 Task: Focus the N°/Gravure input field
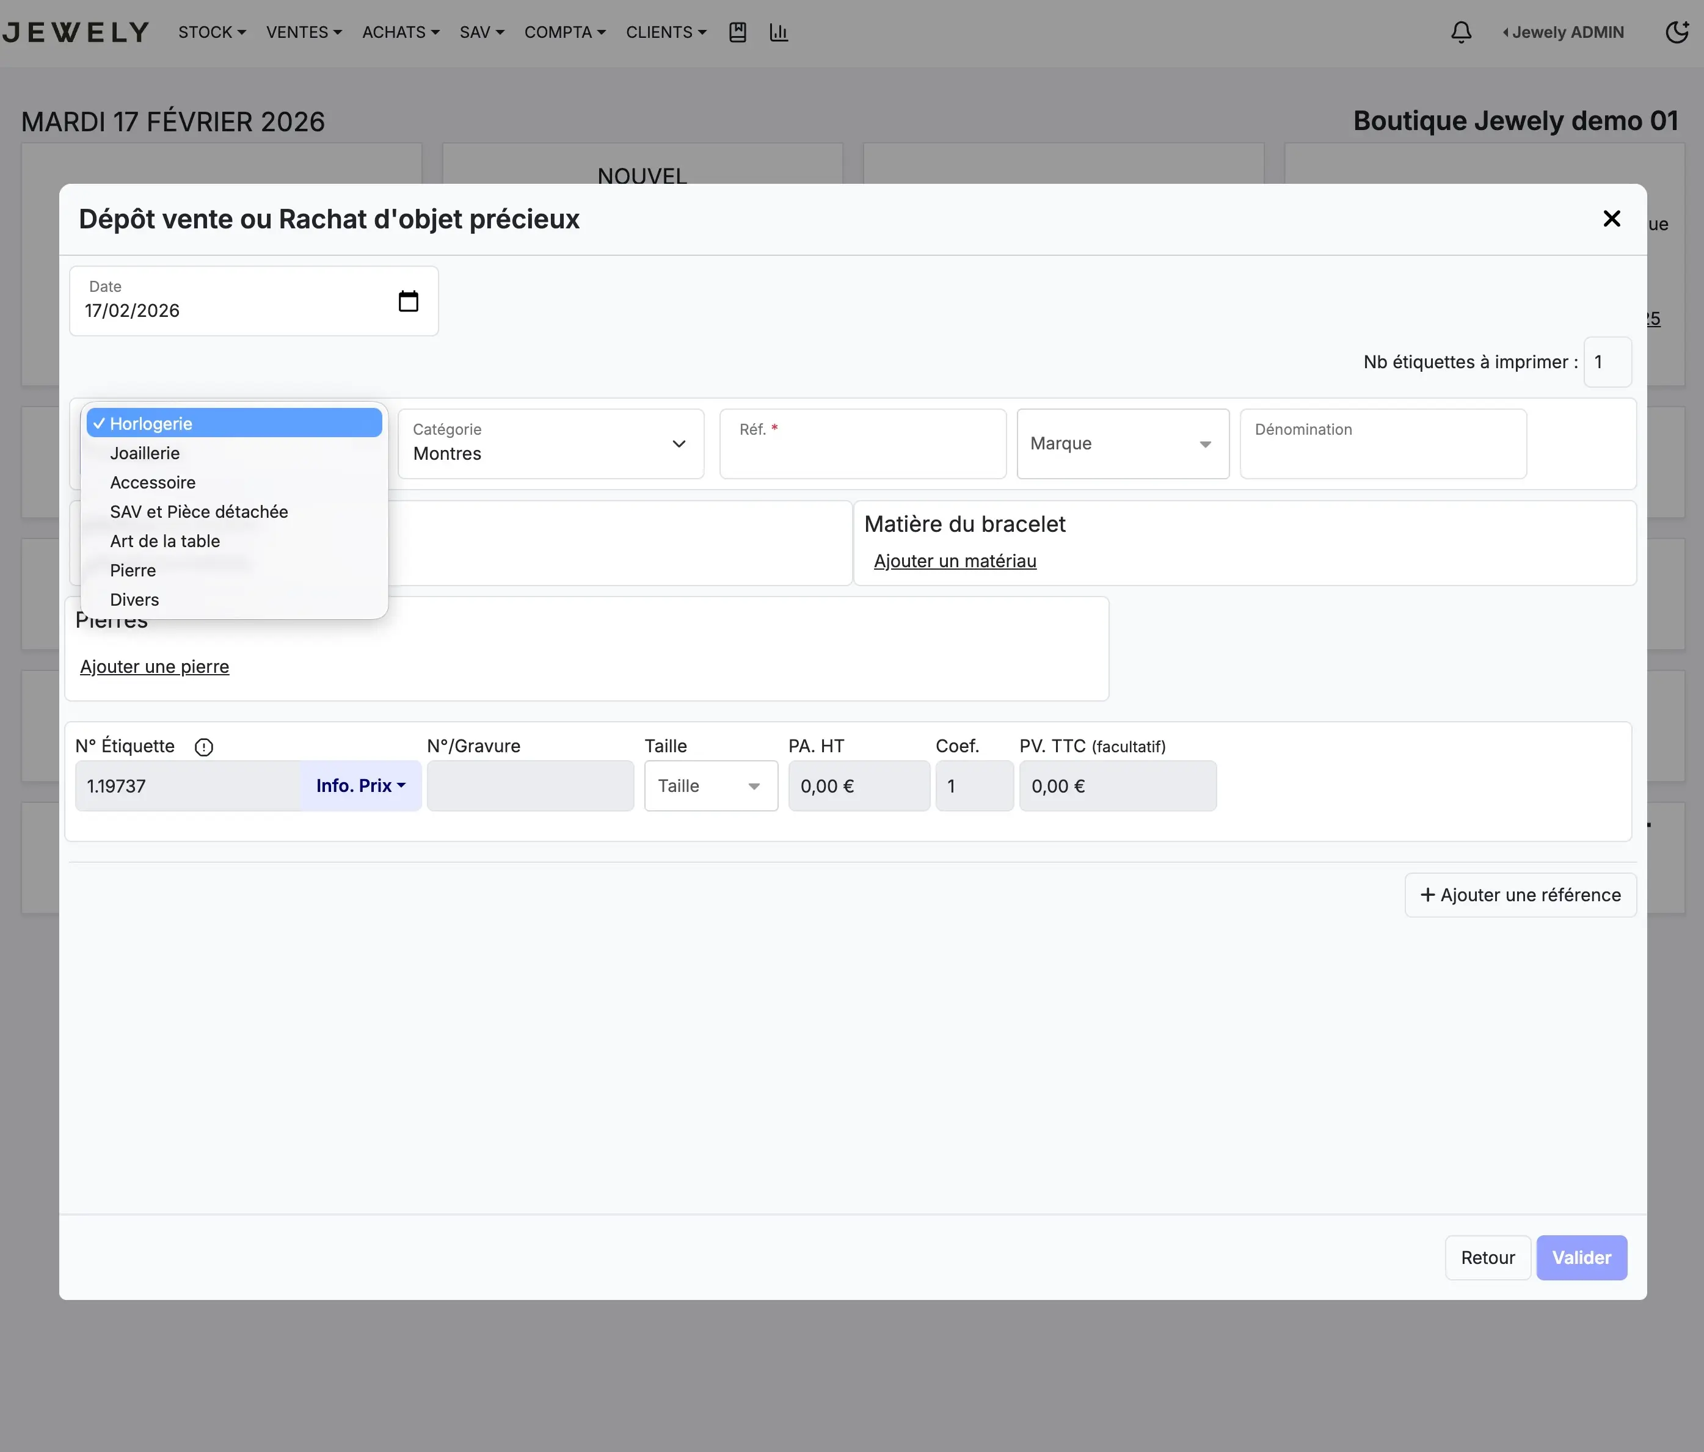point(531,786)
